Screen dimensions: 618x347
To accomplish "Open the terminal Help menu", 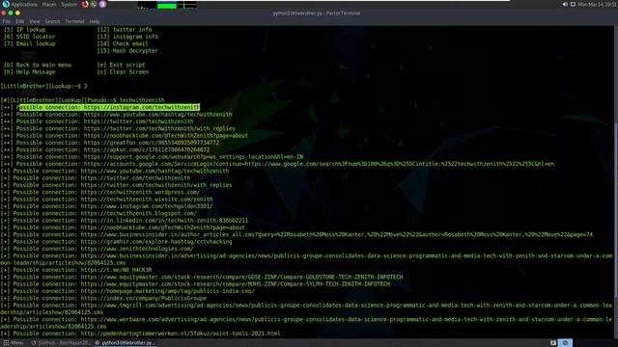I will tap(95, 21).
